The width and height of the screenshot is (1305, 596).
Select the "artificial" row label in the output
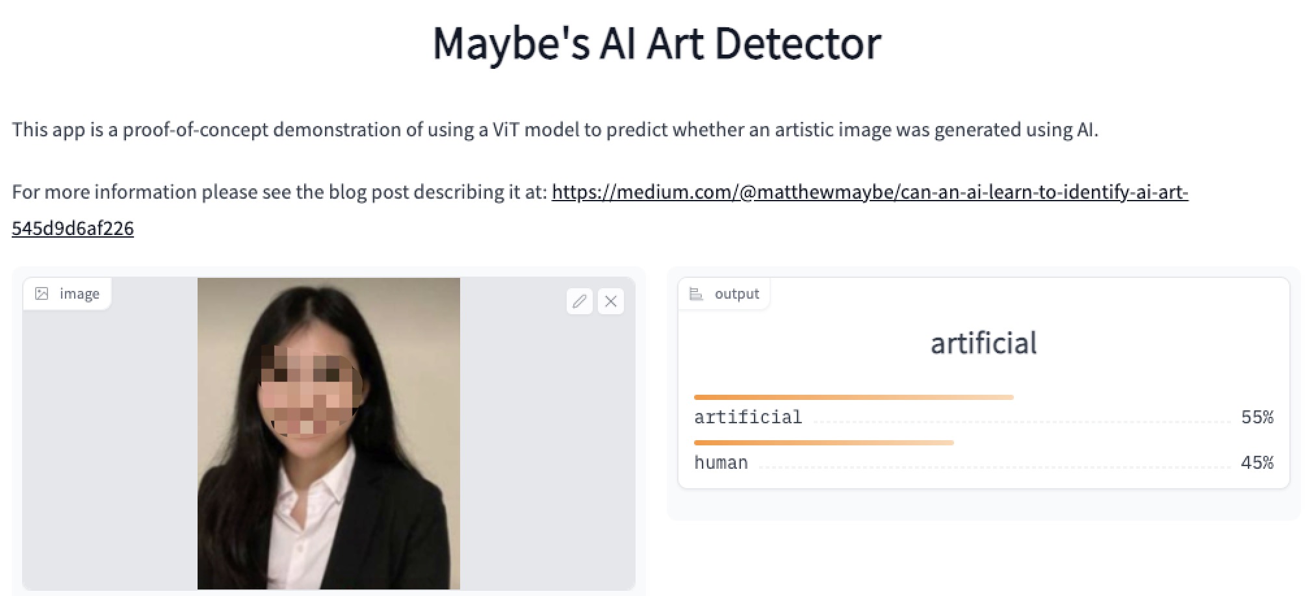747,417
